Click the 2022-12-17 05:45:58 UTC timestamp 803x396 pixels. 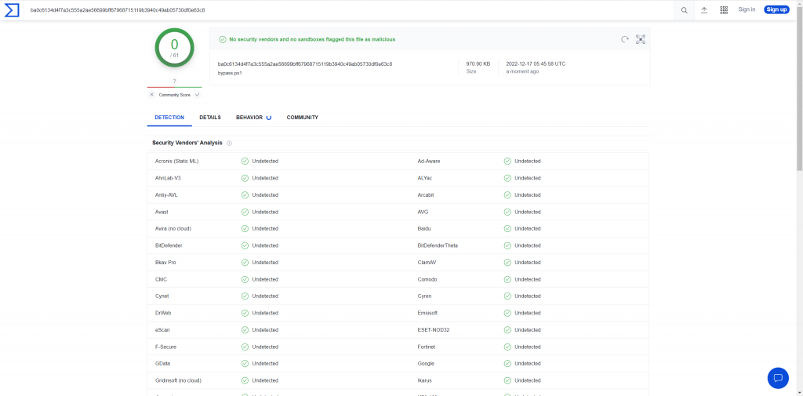click(536, 64)
